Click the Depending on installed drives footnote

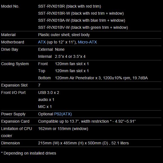click(29, 153)
